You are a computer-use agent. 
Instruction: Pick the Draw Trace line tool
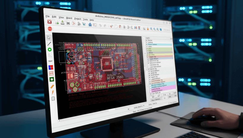[x=49, y=44]
